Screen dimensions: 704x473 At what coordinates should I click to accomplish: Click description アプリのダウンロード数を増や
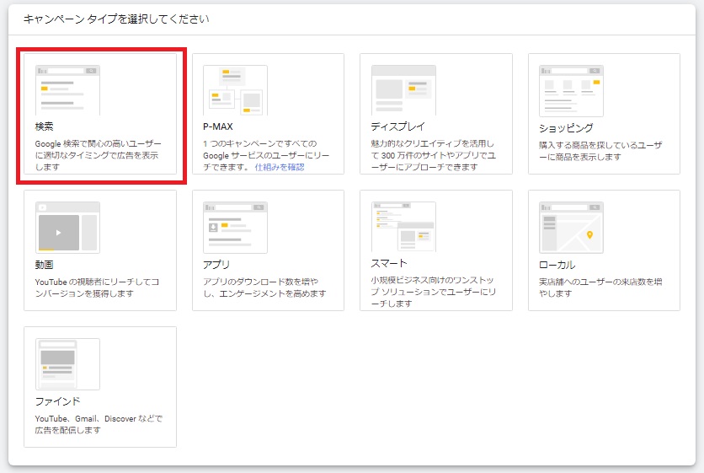(x=264, y=288)
